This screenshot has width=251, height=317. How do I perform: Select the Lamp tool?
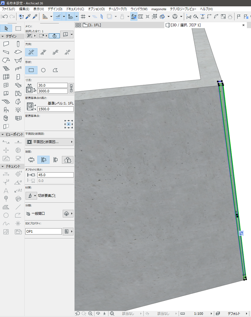[18, 110]
